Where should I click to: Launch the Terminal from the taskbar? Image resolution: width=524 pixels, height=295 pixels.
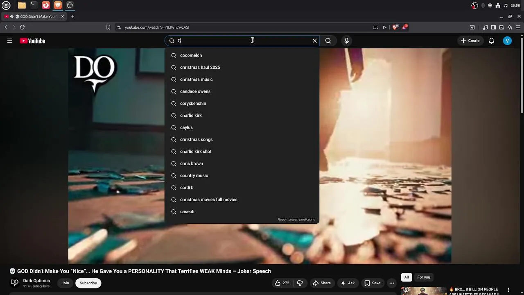(x=34, y=5)
